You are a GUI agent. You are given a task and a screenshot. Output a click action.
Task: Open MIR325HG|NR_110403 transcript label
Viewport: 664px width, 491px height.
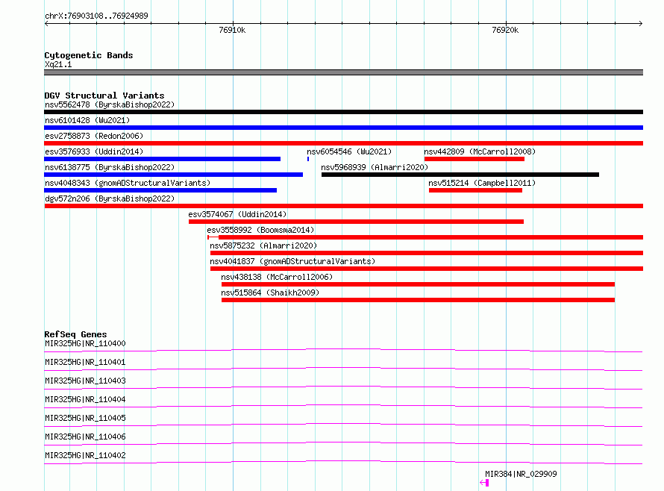[85, 381]
